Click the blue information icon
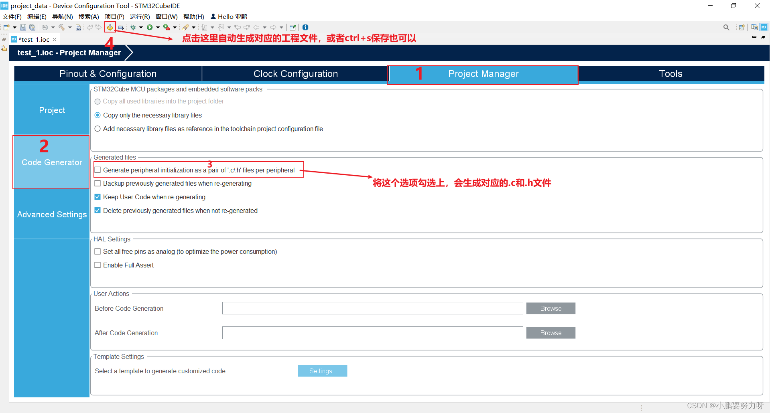This screenshot has width=770, height=413. [305, 27]
